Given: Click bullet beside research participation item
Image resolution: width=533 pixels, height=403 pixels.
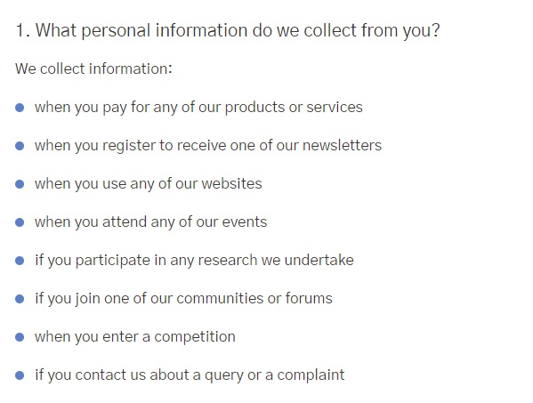Looking at the screenshot, I should 20,261.
